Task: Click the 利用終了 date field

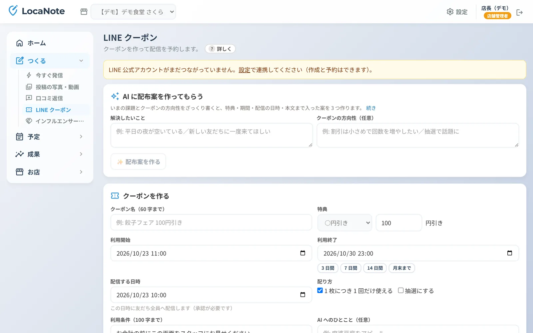Action: tap(418, 253)
